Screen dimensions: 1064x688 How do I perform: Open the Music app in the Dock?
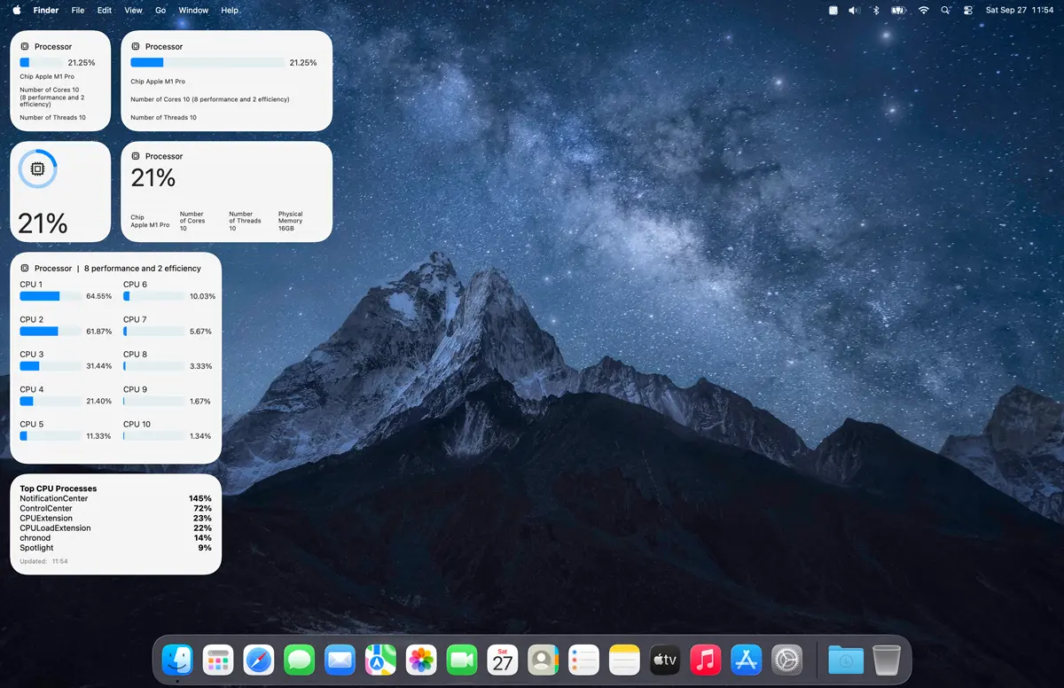point(706,660)
